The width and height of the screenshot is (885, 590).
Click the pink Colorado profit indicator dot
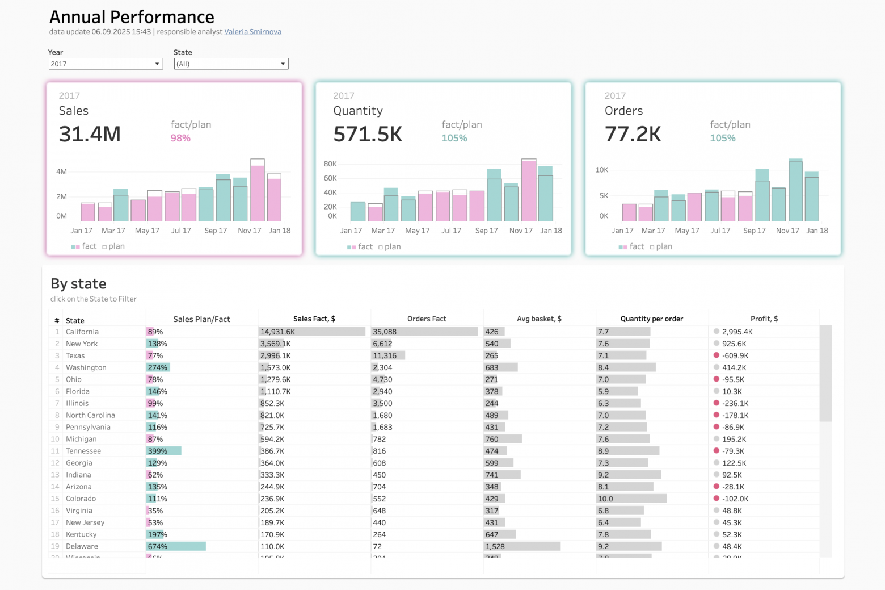(x=717, y=499)
